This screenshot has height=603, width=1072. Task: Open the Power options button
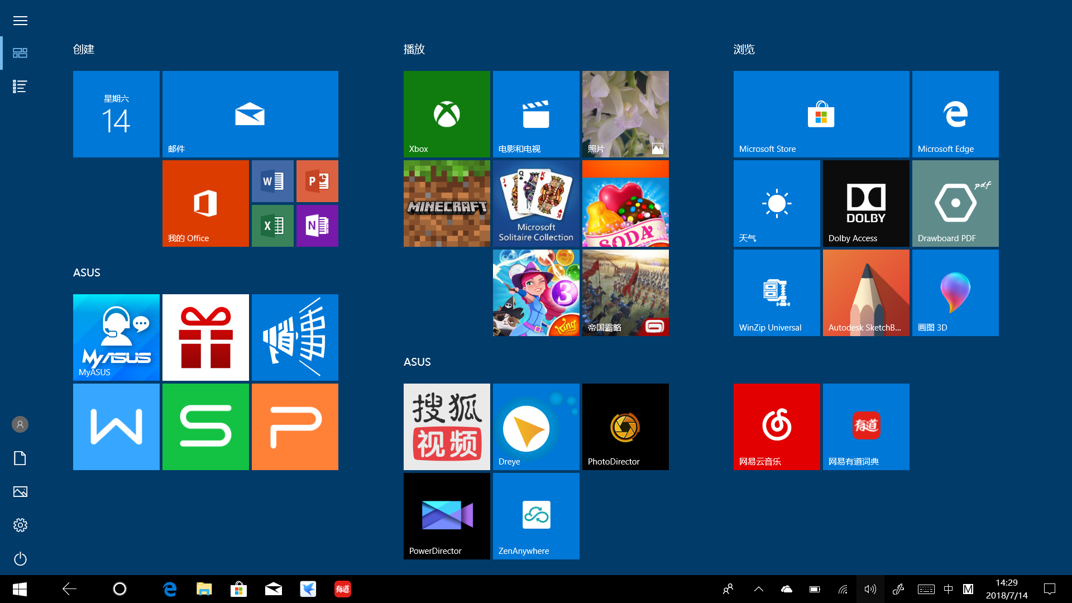(x=20, y=559)
